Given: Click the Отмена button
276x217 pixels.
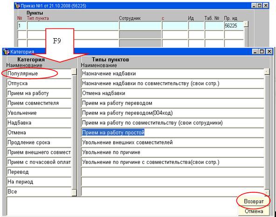Looking at the screenshot, I should [254, 211].
